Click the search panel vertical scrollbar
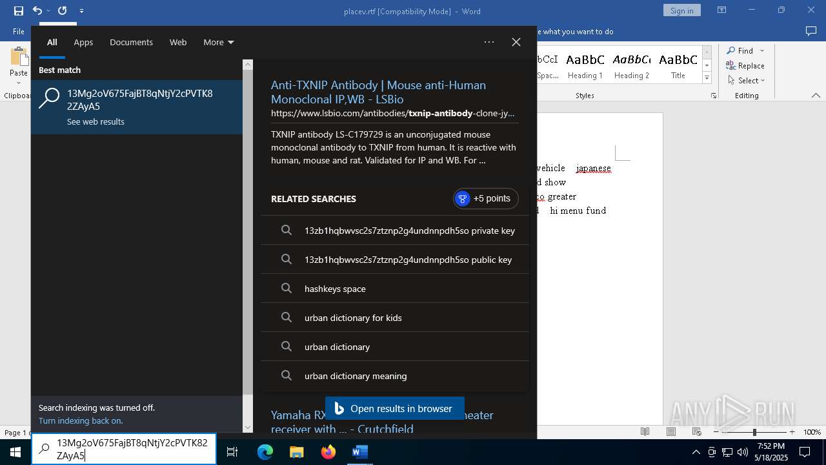Image resolution: width=826 pixels, height=465 pixels. 248,232
